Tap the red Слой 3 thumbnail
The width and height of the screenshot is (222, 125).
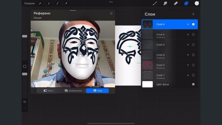tap(147, 65)
